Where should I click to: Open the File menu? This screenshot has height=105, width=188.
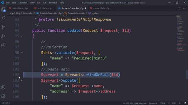[x=8, y=3]
